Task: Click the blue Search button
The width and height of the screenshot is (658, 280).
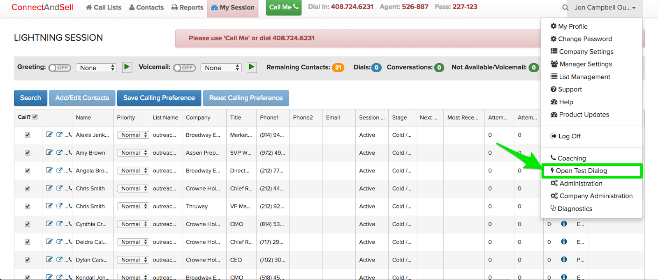Action: [x=30, y=98]
